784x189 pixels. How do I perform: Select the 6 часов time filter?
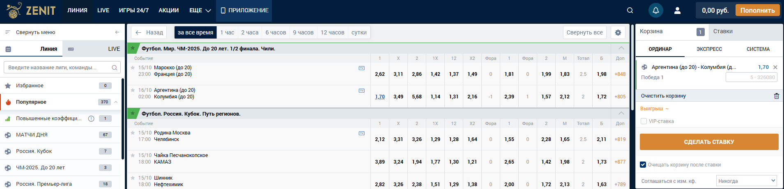[x=276, y=32]
